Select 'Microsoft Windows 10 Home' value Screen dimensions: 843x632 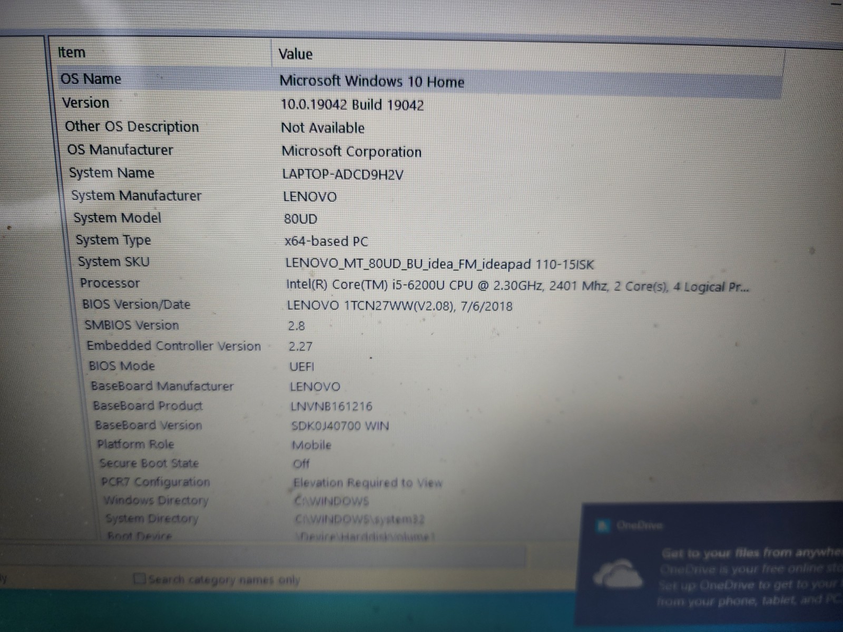(x=372, y=81)
